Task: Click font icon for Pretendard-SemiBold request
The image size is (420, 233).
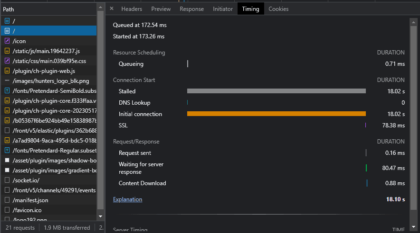Action: point(7,91)
